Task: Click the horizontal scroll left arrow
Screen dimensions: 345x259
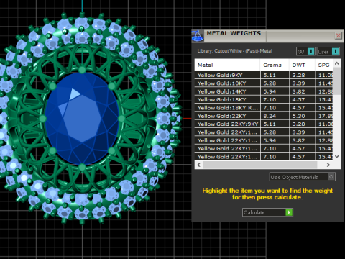Action: [x=198, y=165]
